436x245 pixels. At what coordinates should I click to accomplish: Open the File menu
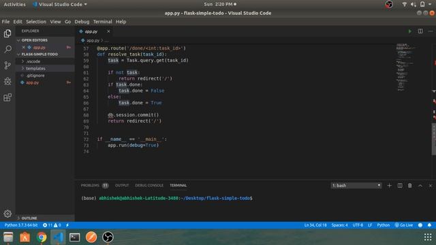point(5,22)
